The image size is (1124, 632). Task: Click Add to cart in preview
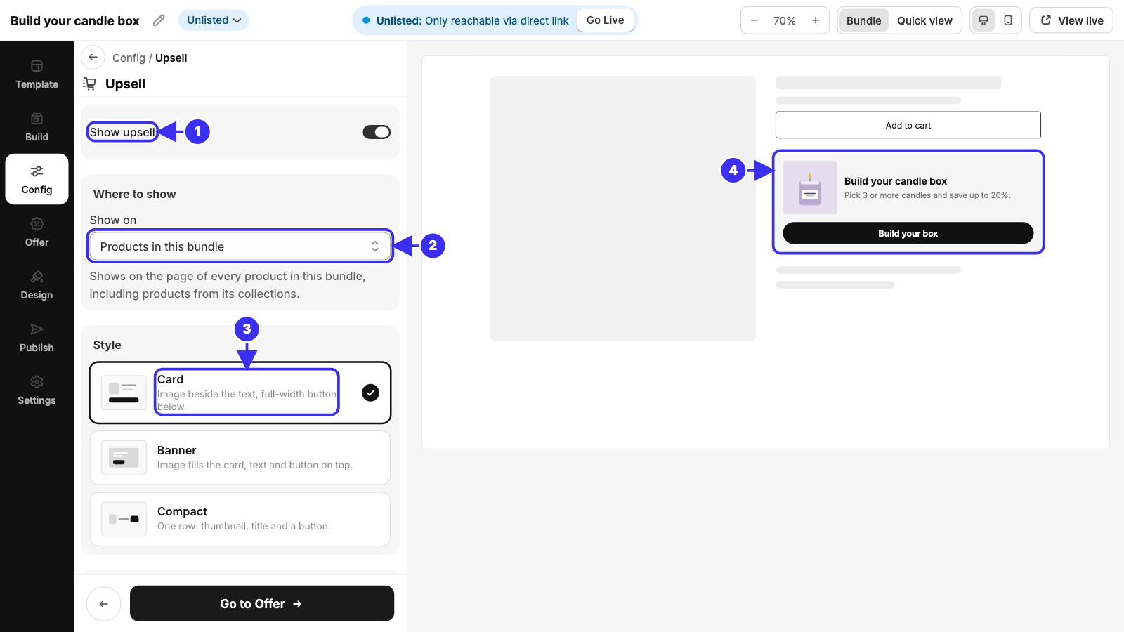click(x=908, y=125)
